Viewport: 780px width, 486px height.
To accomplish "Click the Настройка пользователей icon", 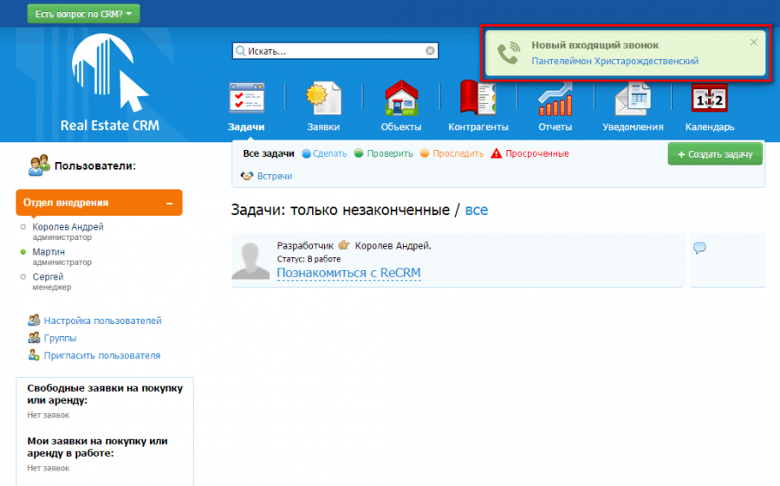I will pyautogui.click(x=34, y=320).
